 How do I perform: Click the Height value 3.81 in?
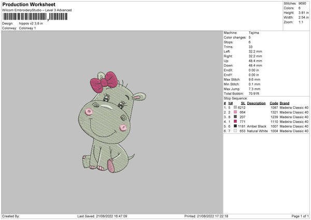tap(303, 12)
